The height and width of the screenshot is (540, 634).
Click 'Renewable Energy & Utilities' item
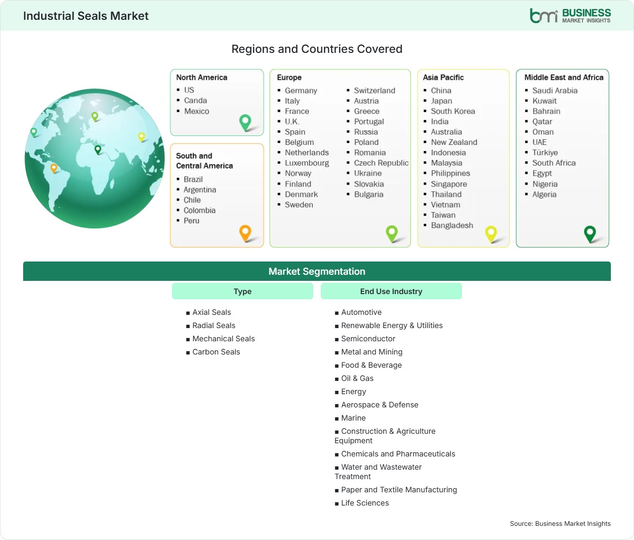(392, 326)
